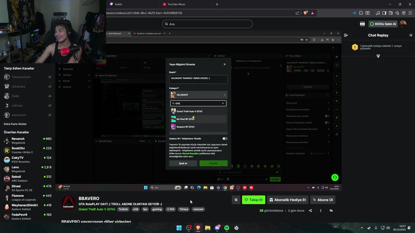
Task: Click the green Kaydet button in dialog
Action: point(213,163)
